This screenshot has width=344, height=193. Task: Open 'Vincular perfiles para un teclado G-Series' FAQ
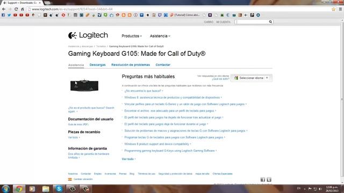click(185, 104)
